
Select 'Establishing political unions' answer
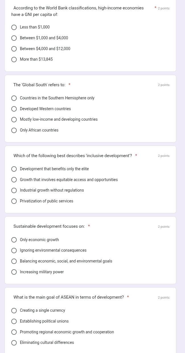[x=14, y=321]
